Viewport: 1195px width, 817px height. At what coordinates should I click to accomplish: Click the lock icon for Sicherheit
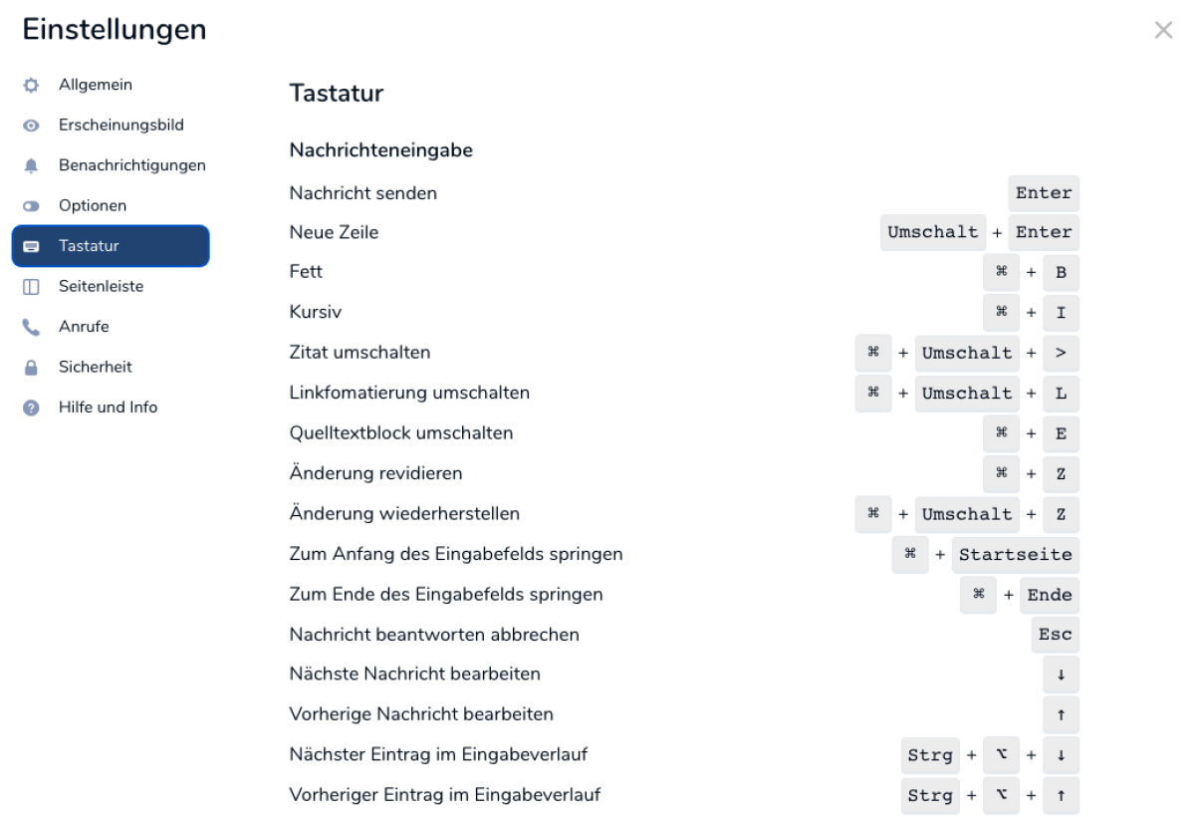coord(31,368)
